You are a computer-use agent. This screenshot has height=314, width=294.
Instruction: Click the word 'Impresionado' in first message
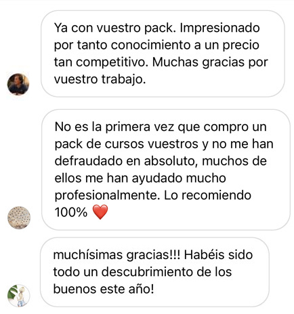tap(219, 28)
